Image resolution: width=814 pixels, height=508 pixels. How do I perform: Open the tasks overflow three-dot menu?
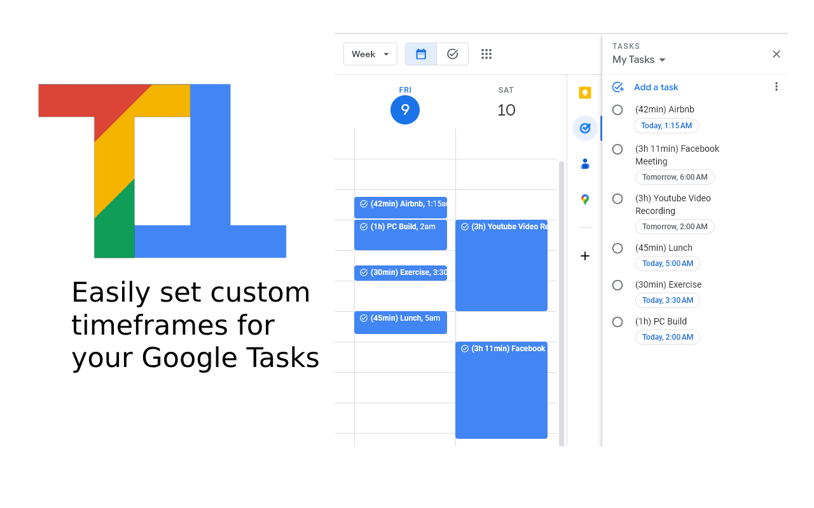[776, 86]
